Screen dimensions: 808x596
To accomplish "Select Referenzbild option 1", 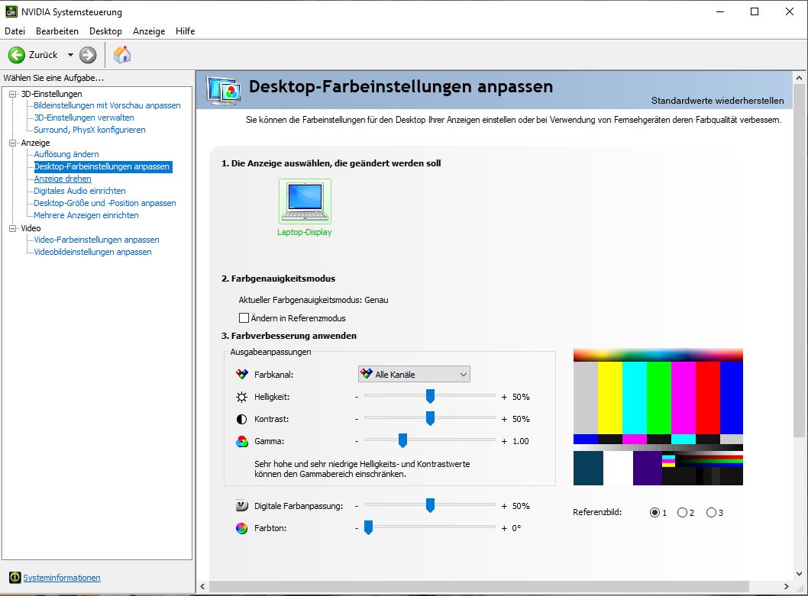I will click(654, 513).
